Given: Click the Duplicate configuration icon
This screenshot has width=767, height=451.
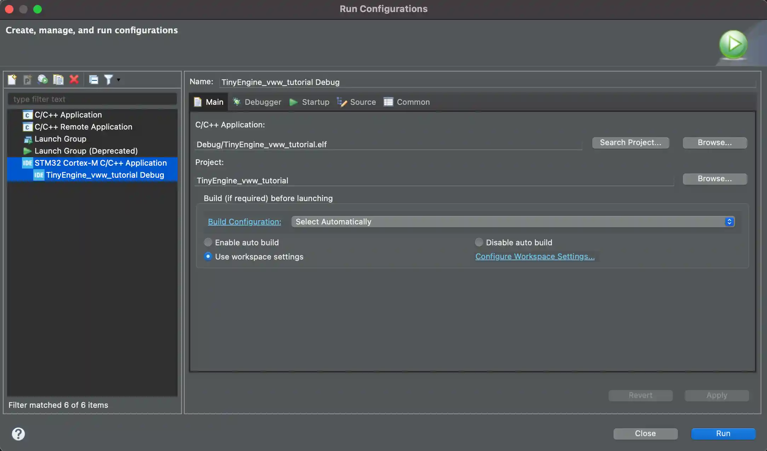Looking at the screenshot, I should 58,80.
